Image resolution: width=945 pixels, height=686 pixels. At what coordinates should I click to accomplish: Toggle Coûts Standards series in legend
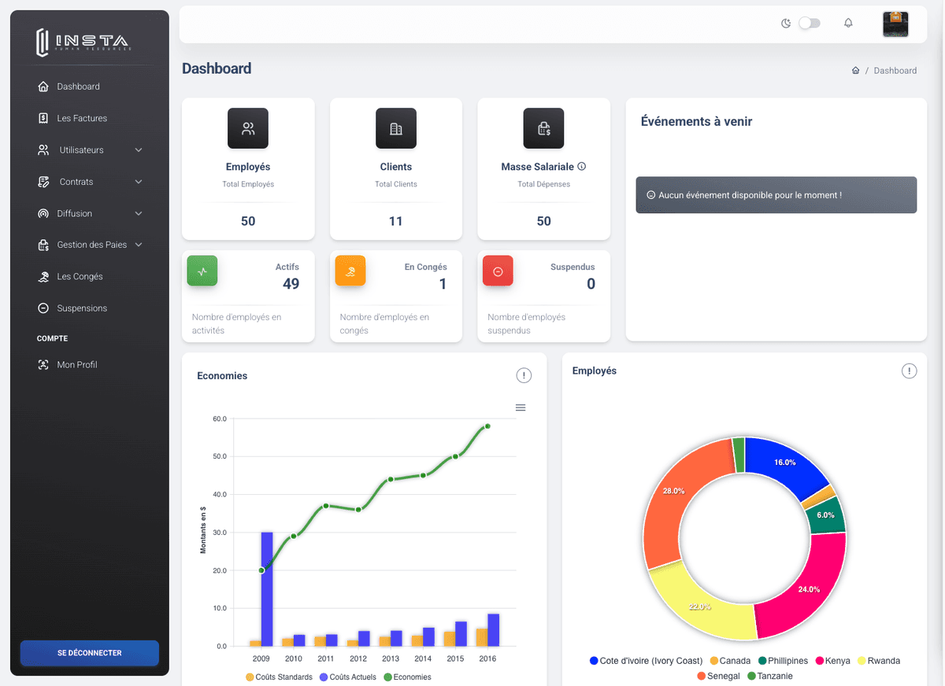280,677
